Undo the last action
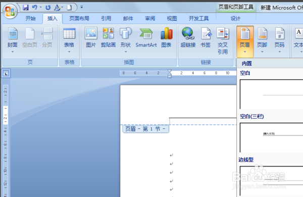 (34, 8)
